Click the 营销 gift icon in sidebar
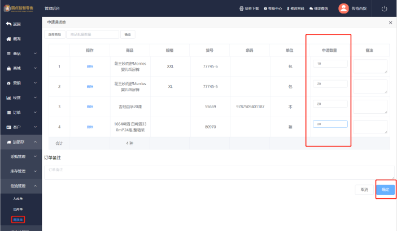The width and height of the screenshot is (397, 231). click(8, 83)
